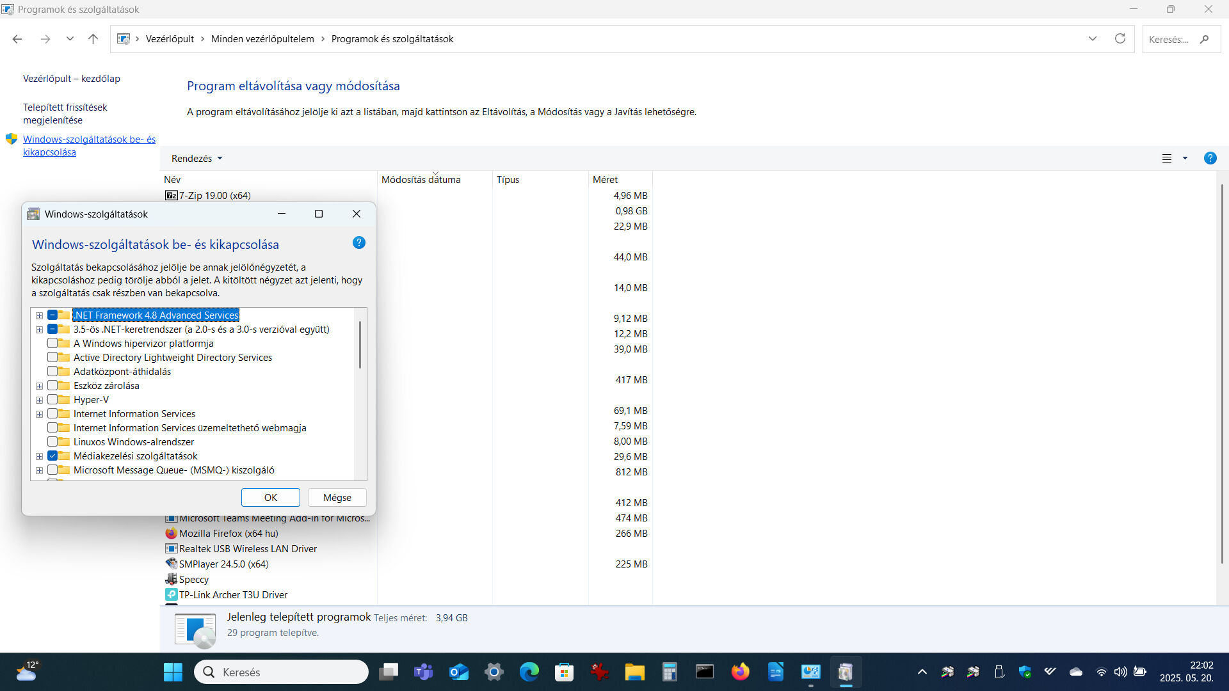1229x691 pixels.
Task: Click the help icon in Windows-szolgáltatások dialog
Action: click(x=359, y=242)
